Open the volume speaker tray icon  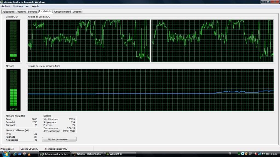pos(263,154)
